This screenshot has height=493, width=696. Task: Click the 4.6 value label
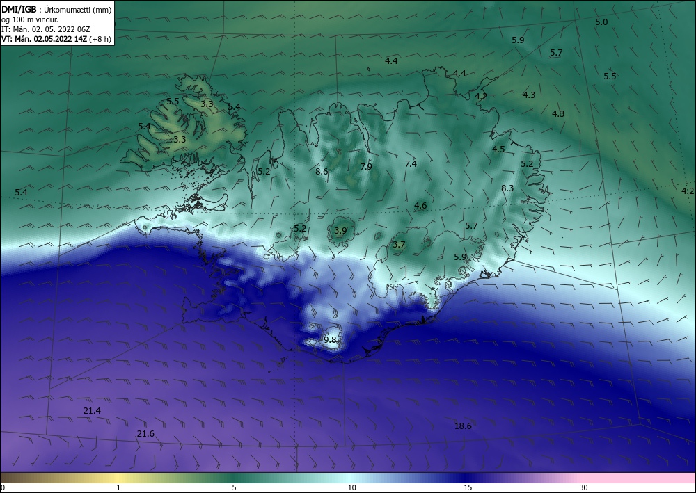tap(420, 205)
